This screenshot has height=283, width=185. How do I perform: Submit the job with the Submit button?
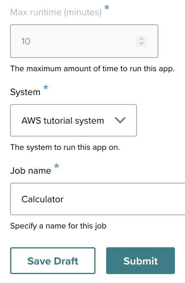[140, 261]
